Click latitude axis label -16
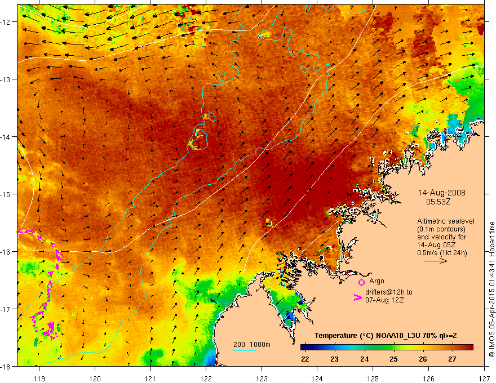Image resolution: width=496 pixels, height=383 pixels. coord(6,252)
